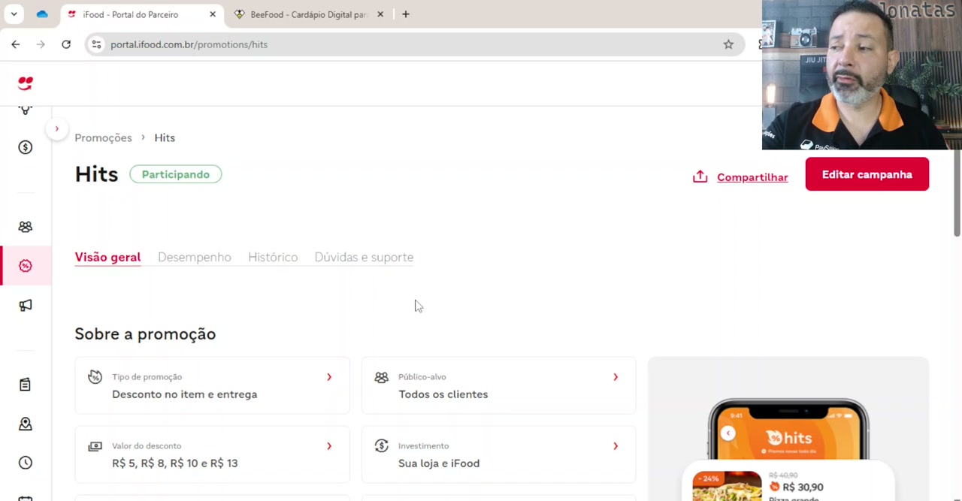Viewport: 962px width, 501px height.
Task: Open the megaphone marketing sidebar icon
Action: tap(26, 305)
